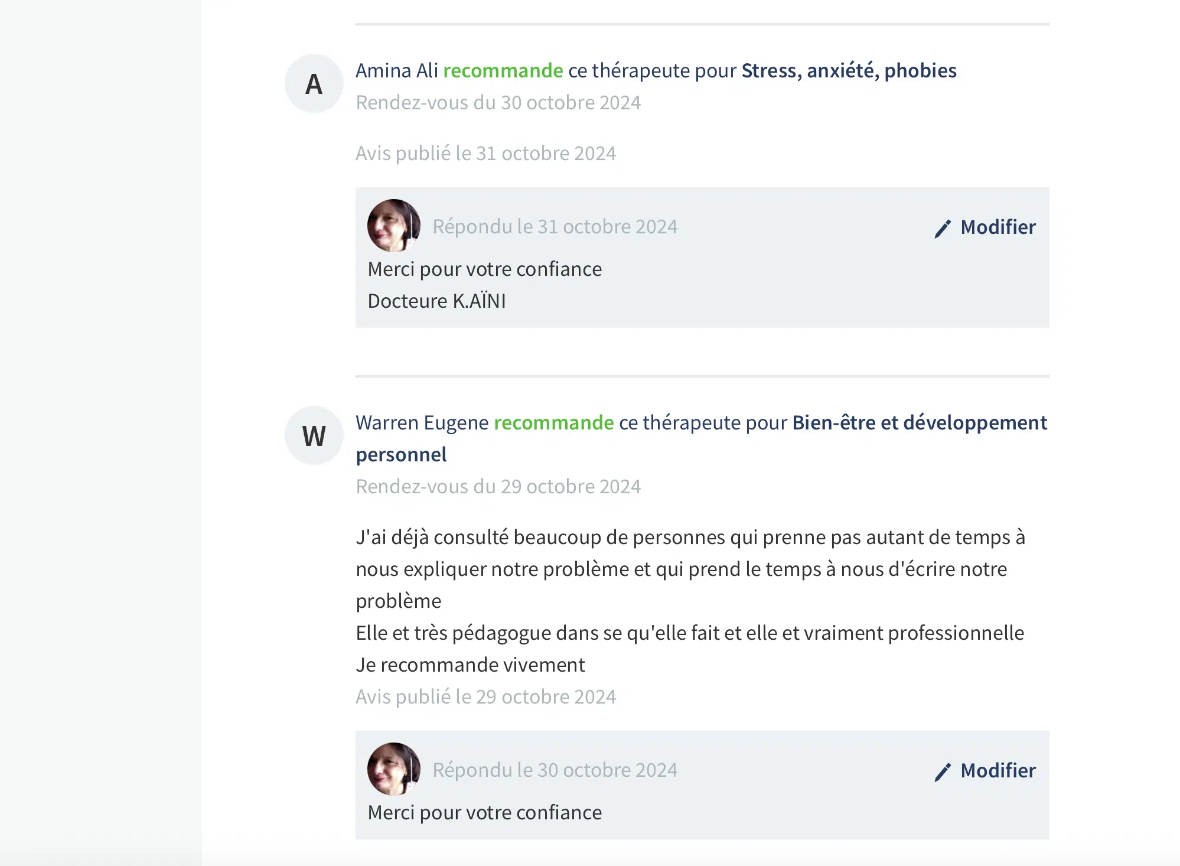Click 'Bien-être et développement personnel' text
Viewport: 1180px width, 866px height.
[919, 423]
